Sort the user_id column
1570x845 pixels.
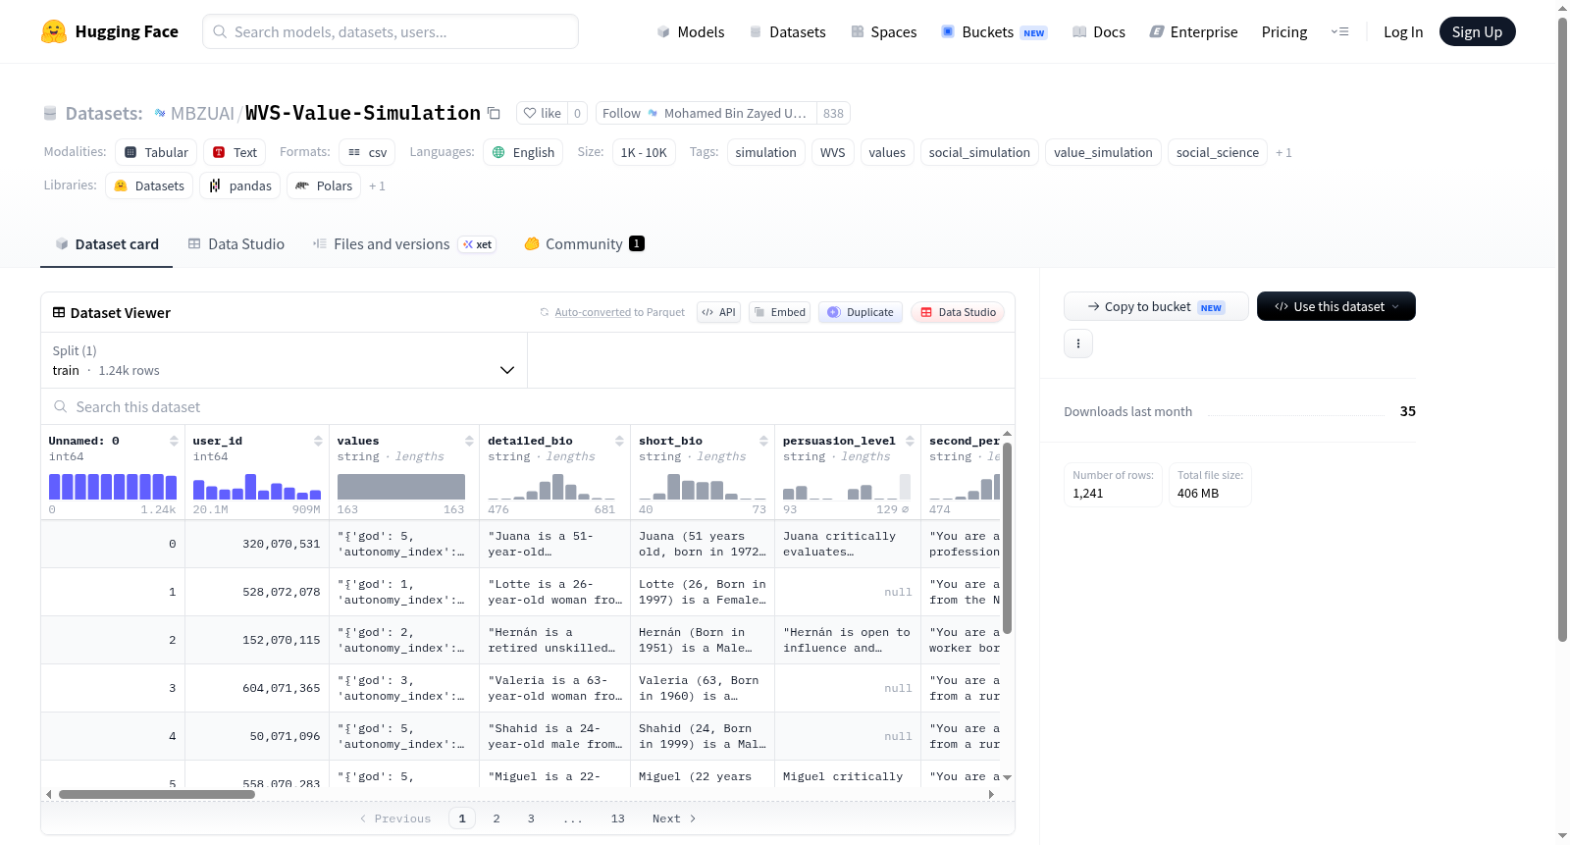[x=318, y=441]
